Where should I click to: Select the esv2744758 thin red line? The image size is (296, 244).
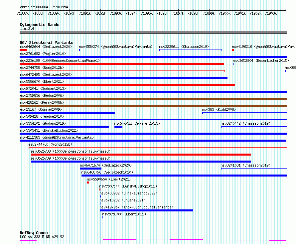pyautogui.click(x=122, y=71)
